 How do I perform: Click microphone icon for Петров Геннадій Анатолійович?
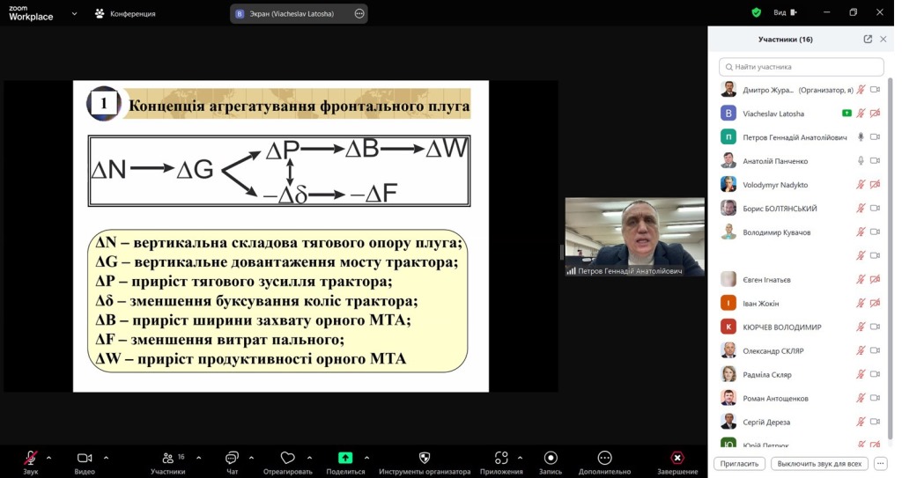[861, 137]
